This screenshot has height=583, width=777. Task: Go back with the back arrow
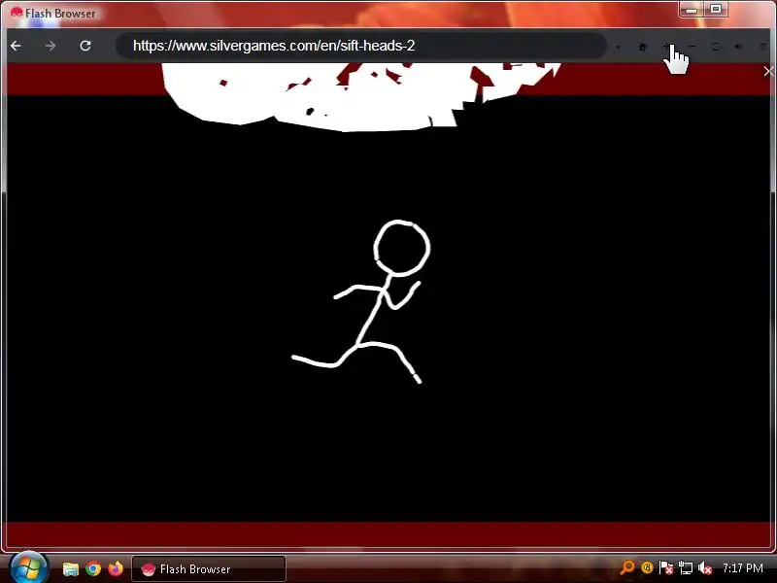16,46
